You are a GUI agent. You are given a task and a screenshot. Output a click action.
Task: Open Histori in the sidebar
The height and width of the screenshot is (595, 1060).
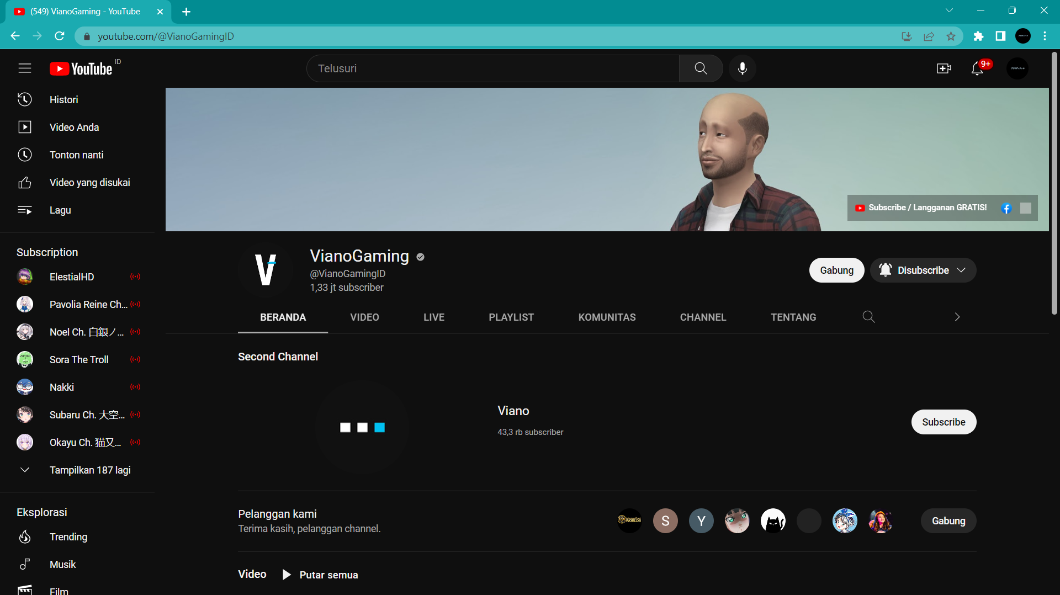[77, 100]
